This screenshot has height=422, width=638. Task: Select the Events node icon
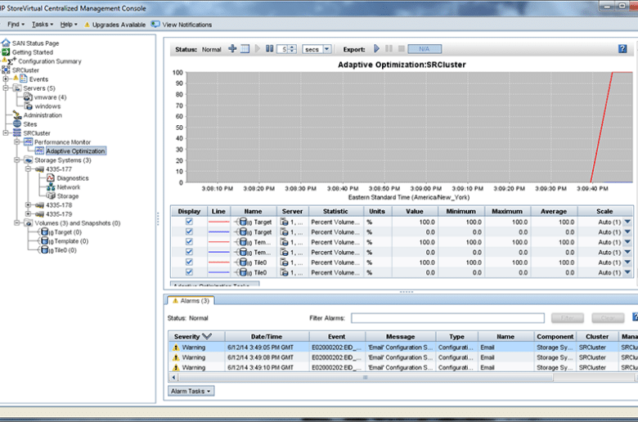(24, 79)
